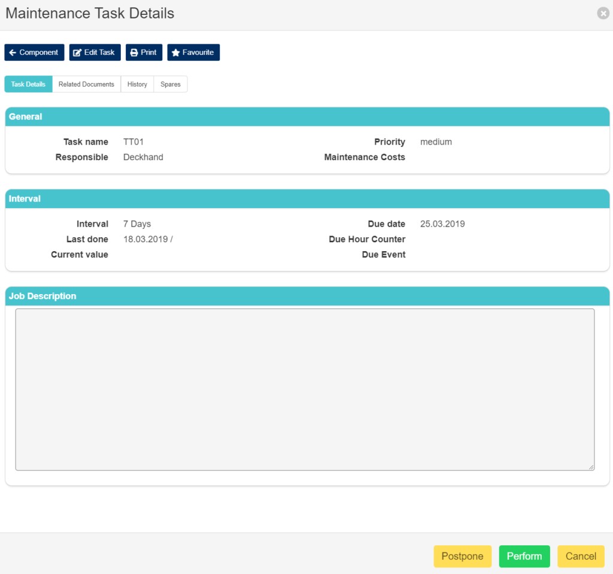The height and width of the screenshot is (574, 613).
Task: Switch to the Task Details tab
Action: [28, 84]
